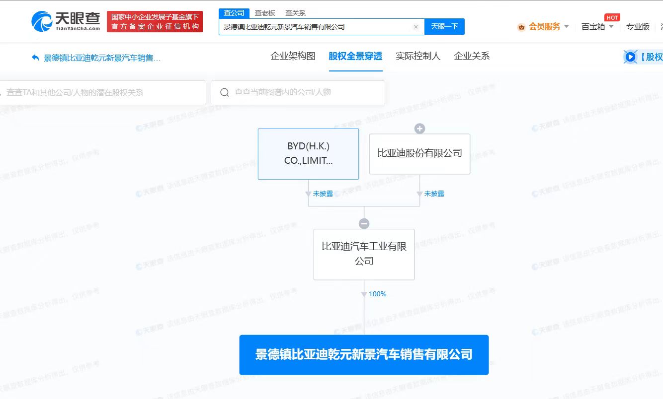Select the 比亚迪股份有限公司 node
The width and height of the screenshot is (663, 399).
[x=419, y=154]
